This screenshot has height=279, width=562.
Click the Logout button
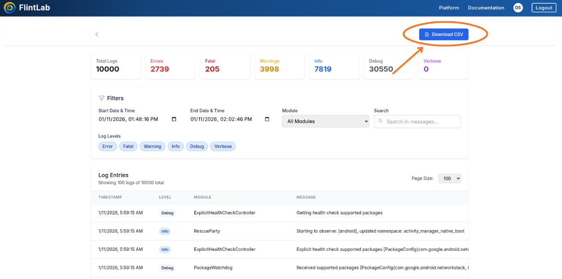coord(544,8)
